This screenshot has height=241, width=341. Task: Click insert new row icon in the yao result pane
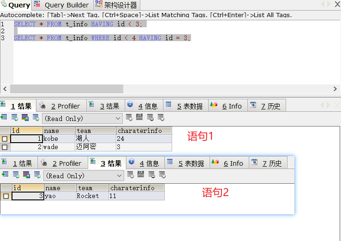130,175
